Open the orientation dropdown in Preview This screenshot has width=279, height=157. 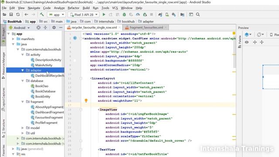(x=260, y=34)
